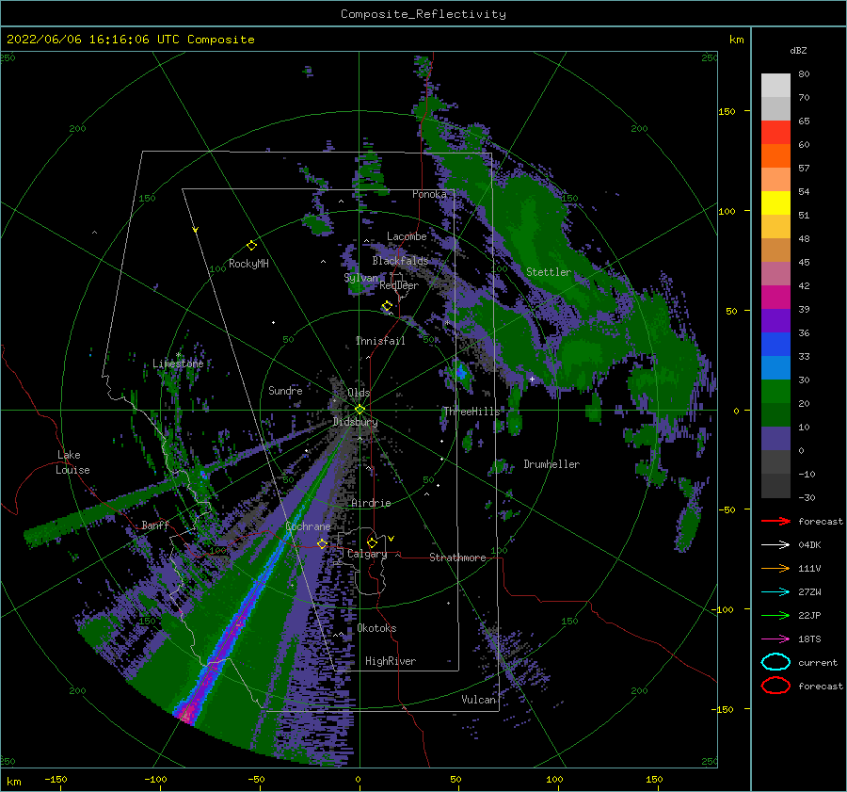This screenshot has width=847, height=792.
Task: Click the Lake Louise label
Action: click(x=73, y=462)
